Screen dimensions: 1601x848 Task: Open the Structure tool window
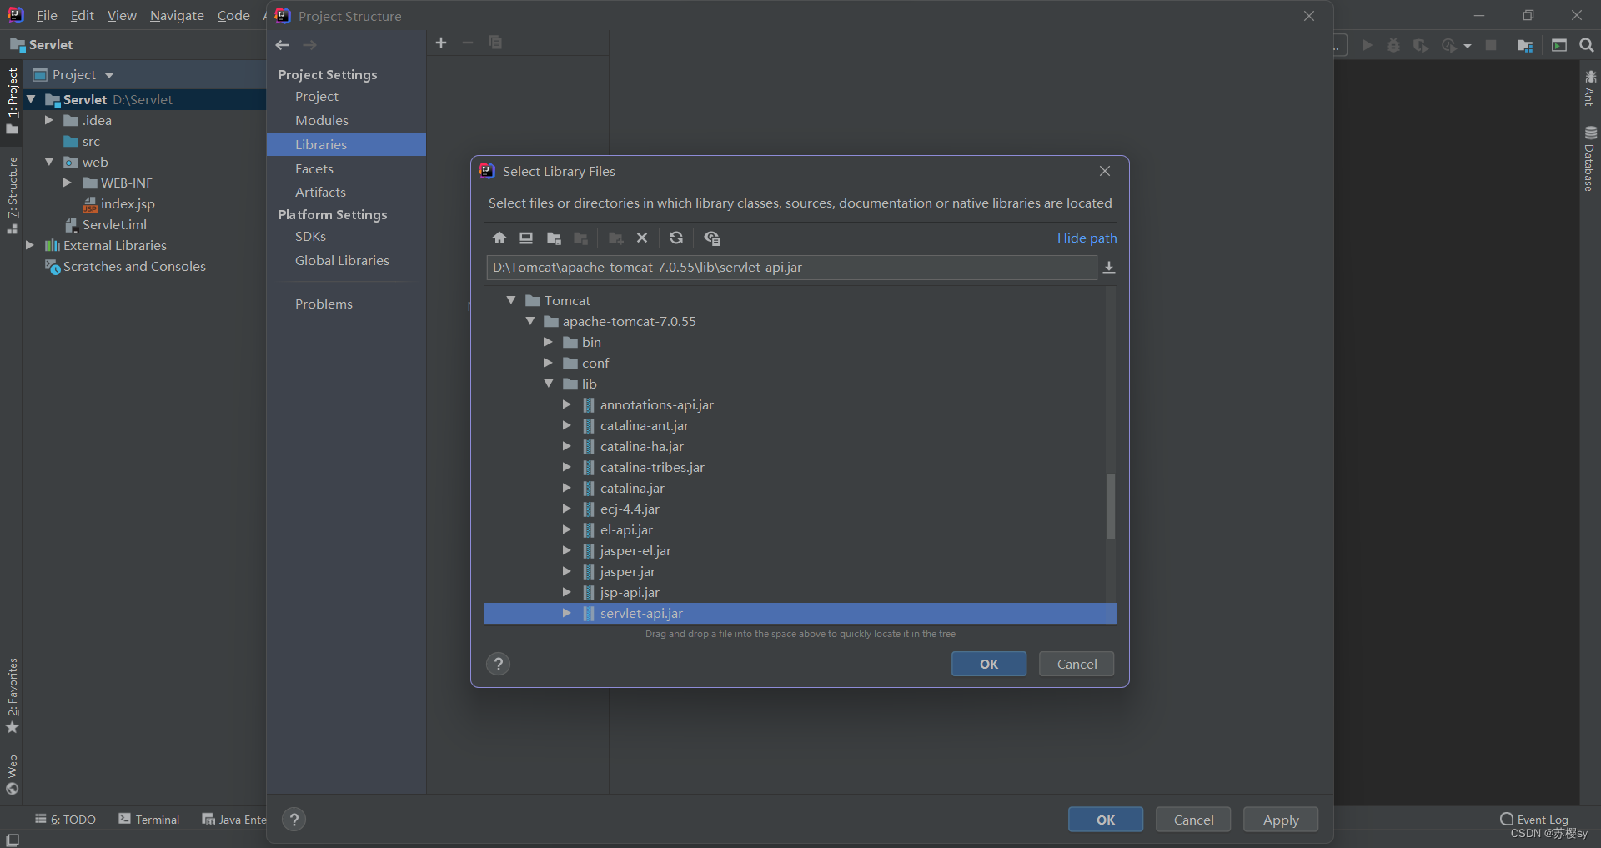coord(13,195)
